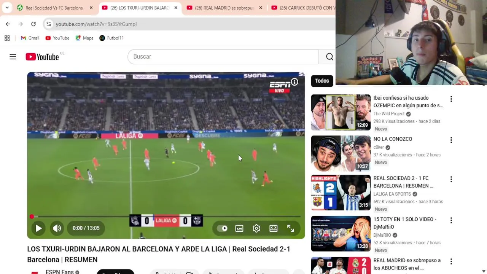Open the Futbol11 bookmark
The height and width of the screenshot is (274, 487).
(x=111, y=38)
